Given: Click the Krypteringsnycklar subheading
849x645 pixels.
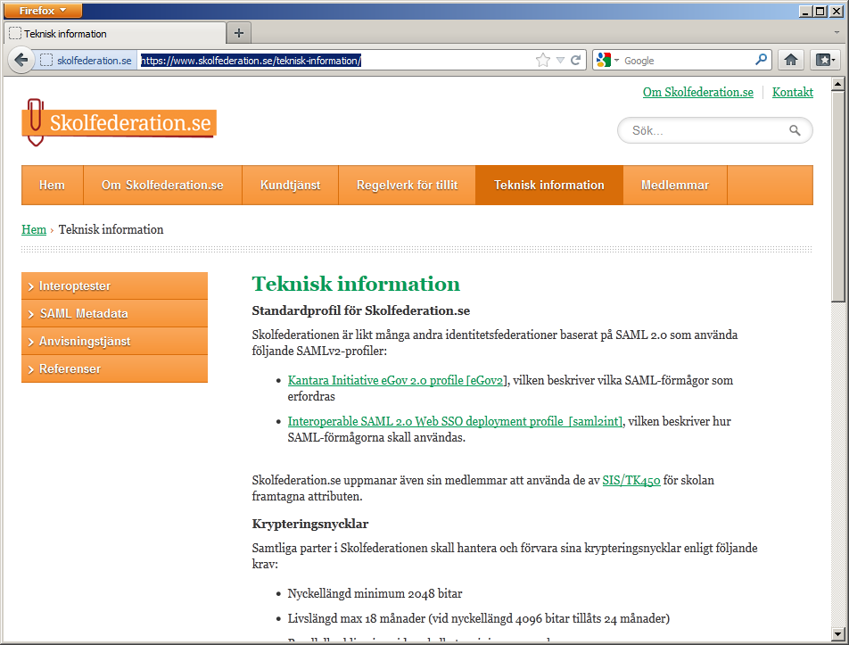Looking at the screenshot, I should [310, 524].
